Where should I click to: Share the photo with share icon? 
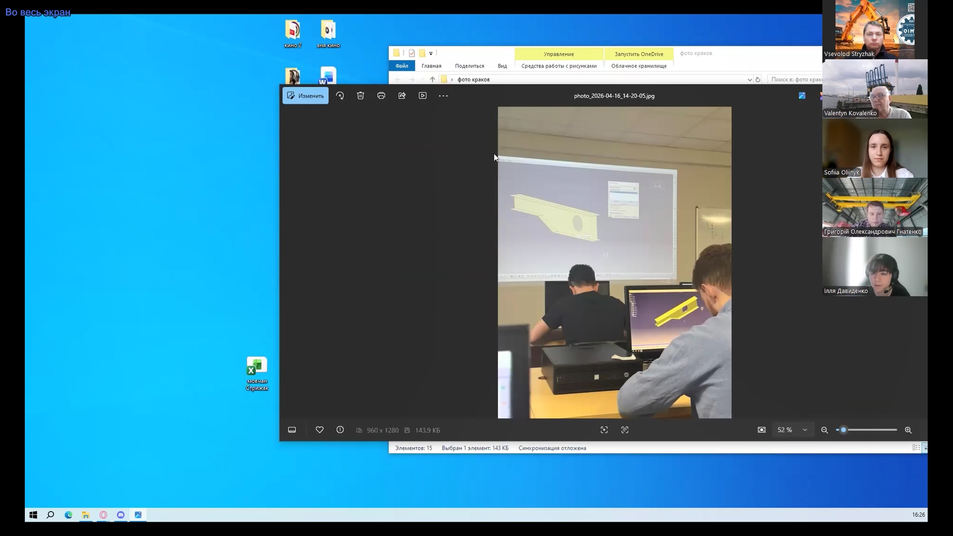(402, 96)
